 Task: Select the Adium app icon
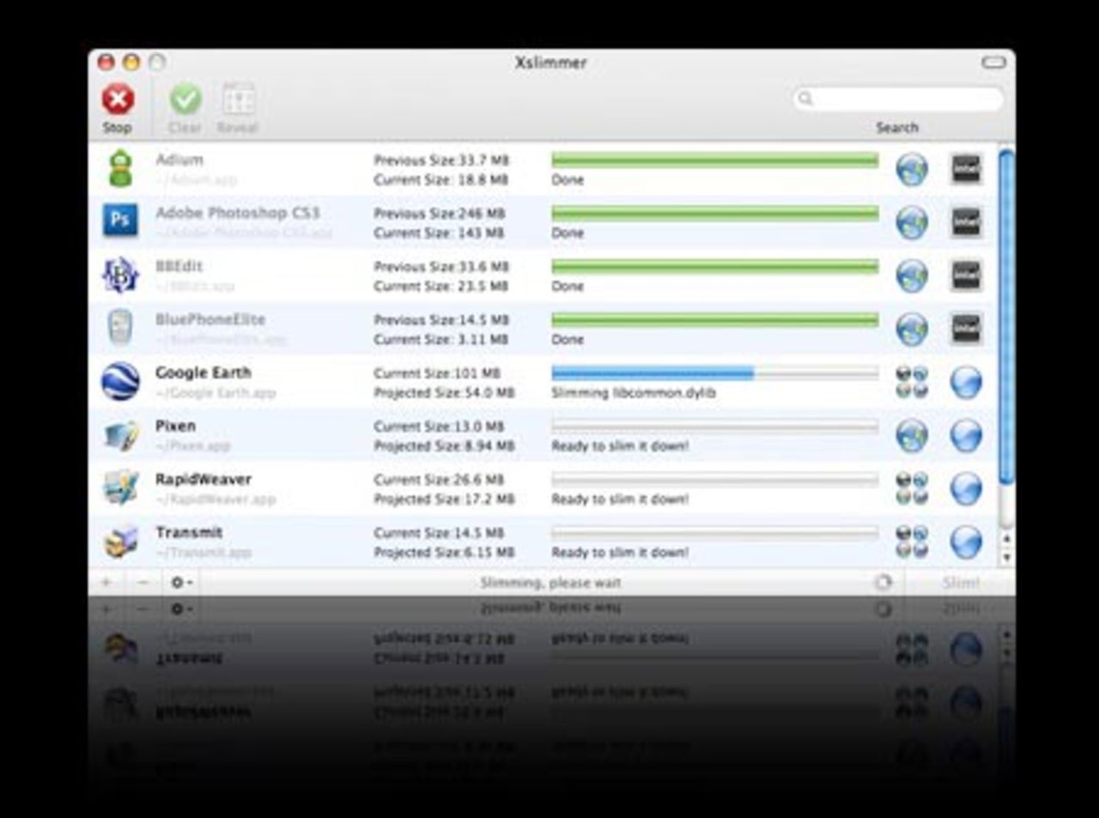120,168
